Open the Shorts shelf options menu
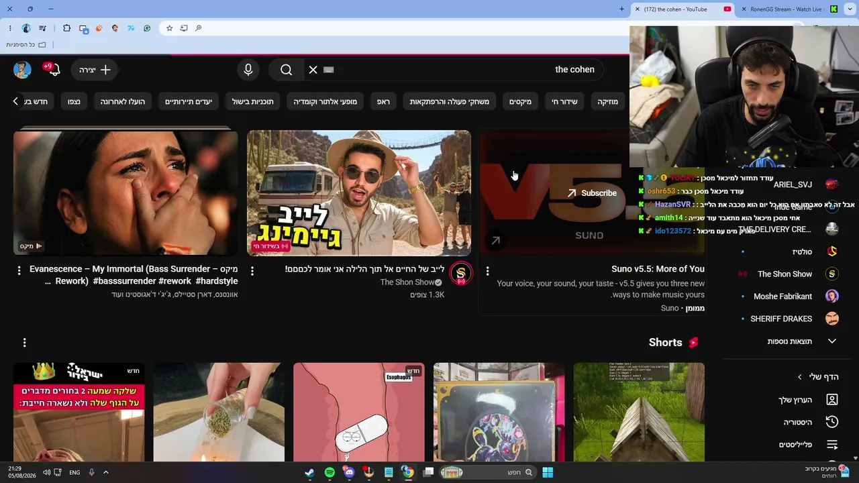This screenshot has height=483, width=859. point(24,343)
